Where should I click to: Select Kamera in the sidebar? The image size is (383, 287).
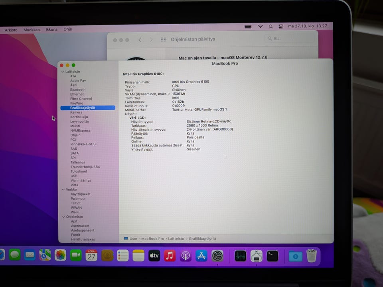click(76, 112)
